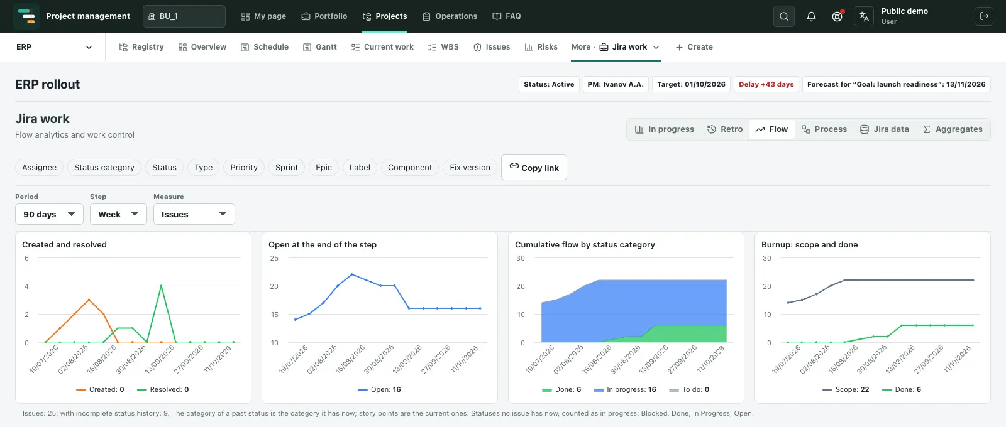Go to the Registry tab
This screenshot has width=1006, height=427.
click(x=141, y=47)
